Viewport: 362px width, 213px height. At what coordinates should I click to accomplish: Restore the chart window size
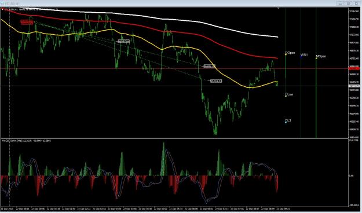(348, 3)
